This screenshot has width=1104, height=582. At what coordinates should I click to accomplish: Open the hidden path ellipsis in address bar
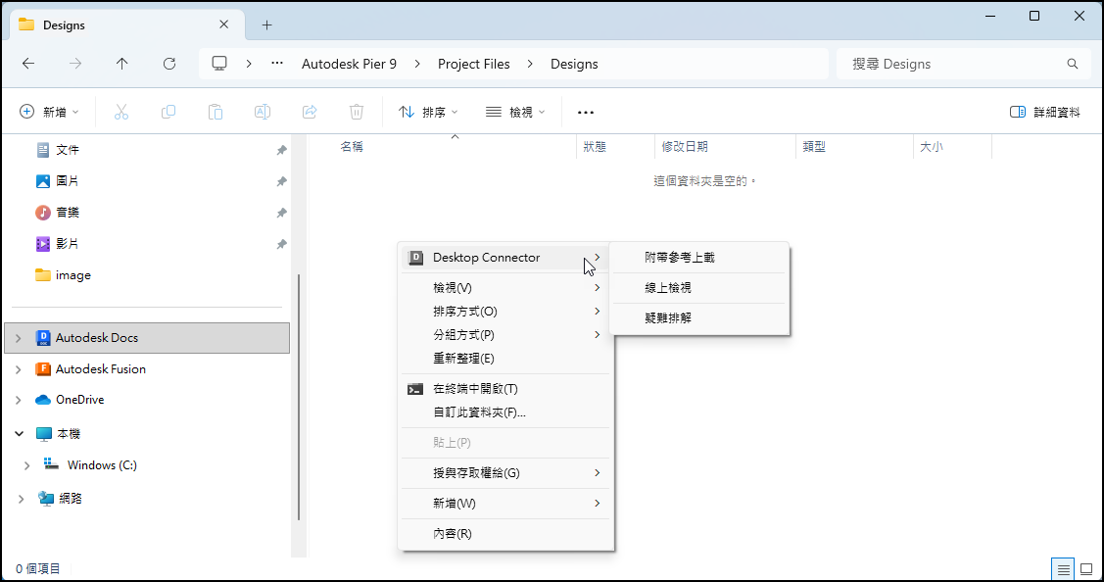point(277,64)
